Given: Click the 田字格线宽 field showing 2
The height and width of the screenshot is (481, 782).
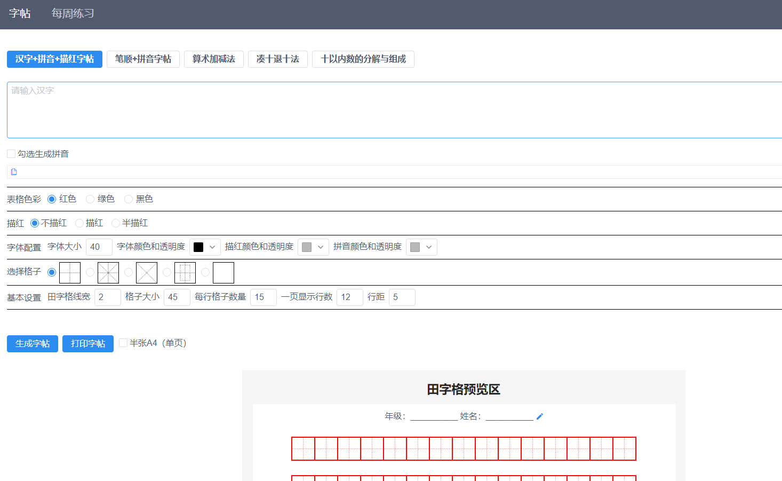Looking at the screenshot, I should point(108,297).
